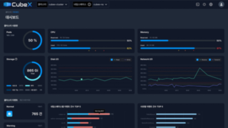Click the Memory Used progress bar
Screen dimensions: 228x128
point(178,48)
